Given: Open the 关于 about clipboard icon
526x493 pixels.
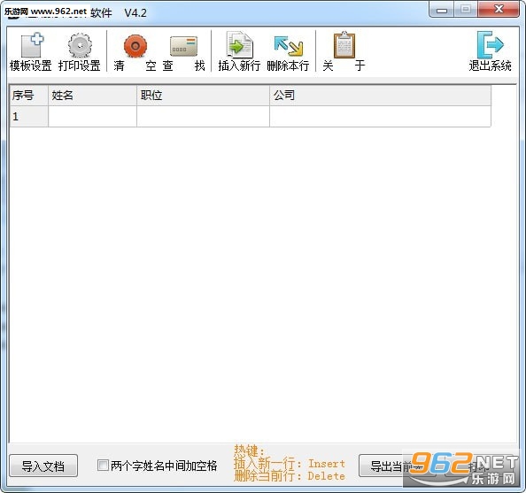Looking at the screenshot, I should pos(344,51).
